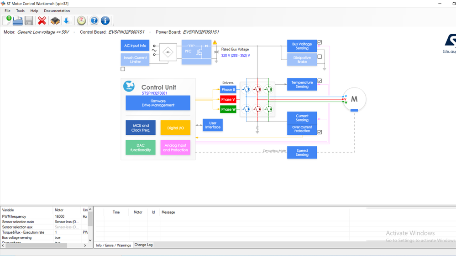
Task: Open the Help menu
Action: coord(34,11)
